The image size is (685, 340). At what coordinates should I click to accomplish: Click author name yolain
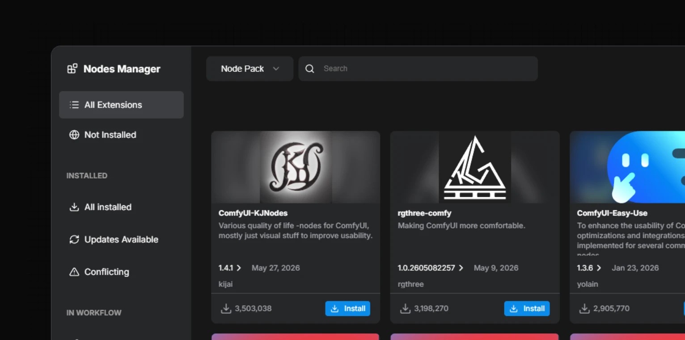[x=588, y=284]
